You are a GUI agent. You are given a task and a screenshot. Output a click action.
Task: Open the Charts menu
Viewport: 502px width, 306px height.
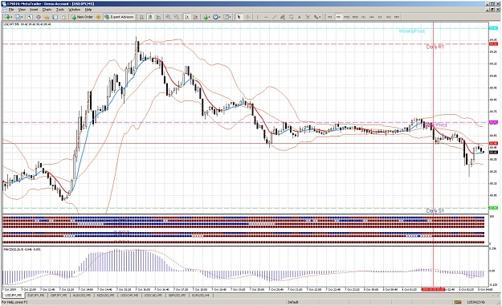[x=47, y=10]
